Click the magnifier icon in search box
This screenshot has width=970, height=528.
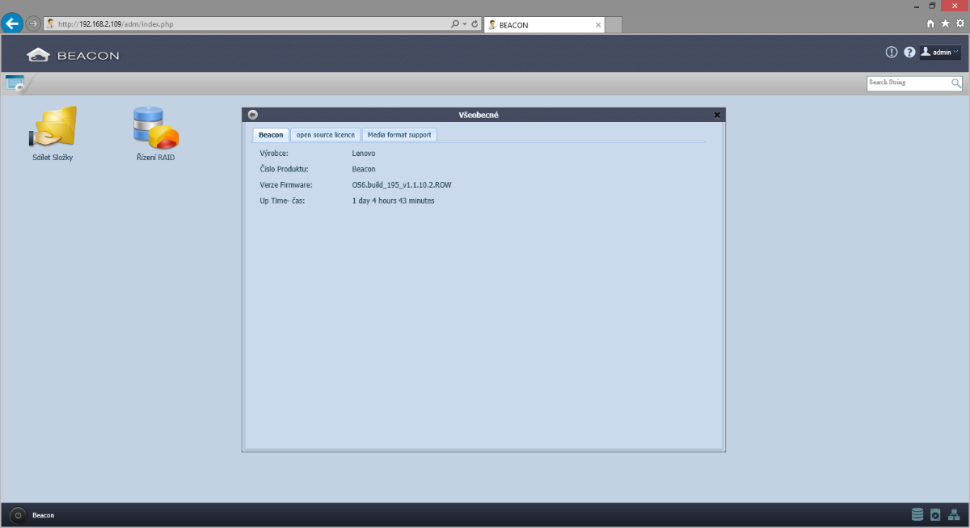(956, 83)
